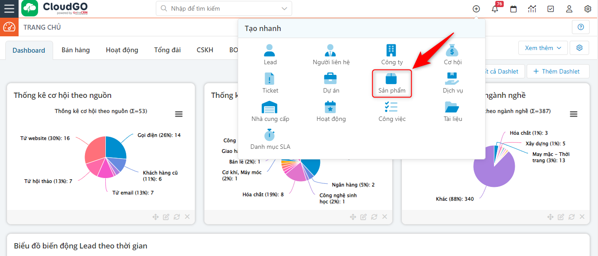Expand the Xem thêm dropdown
The width and height of the screenshot is (598, 256).
tap(543, 47)
